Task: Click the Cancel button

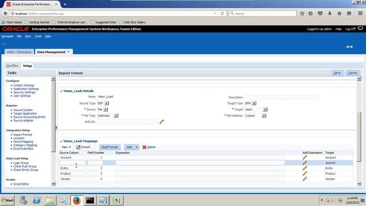Action: (352, 73)
